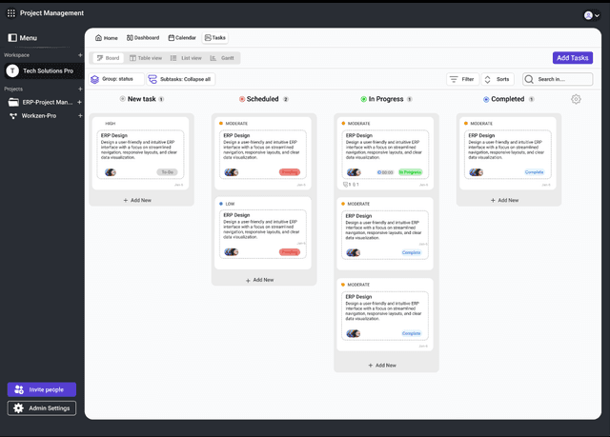Screen dimensions: 610x437
Task: Open Subtasks: Collapse all dropdown
Action: point(179,79)
